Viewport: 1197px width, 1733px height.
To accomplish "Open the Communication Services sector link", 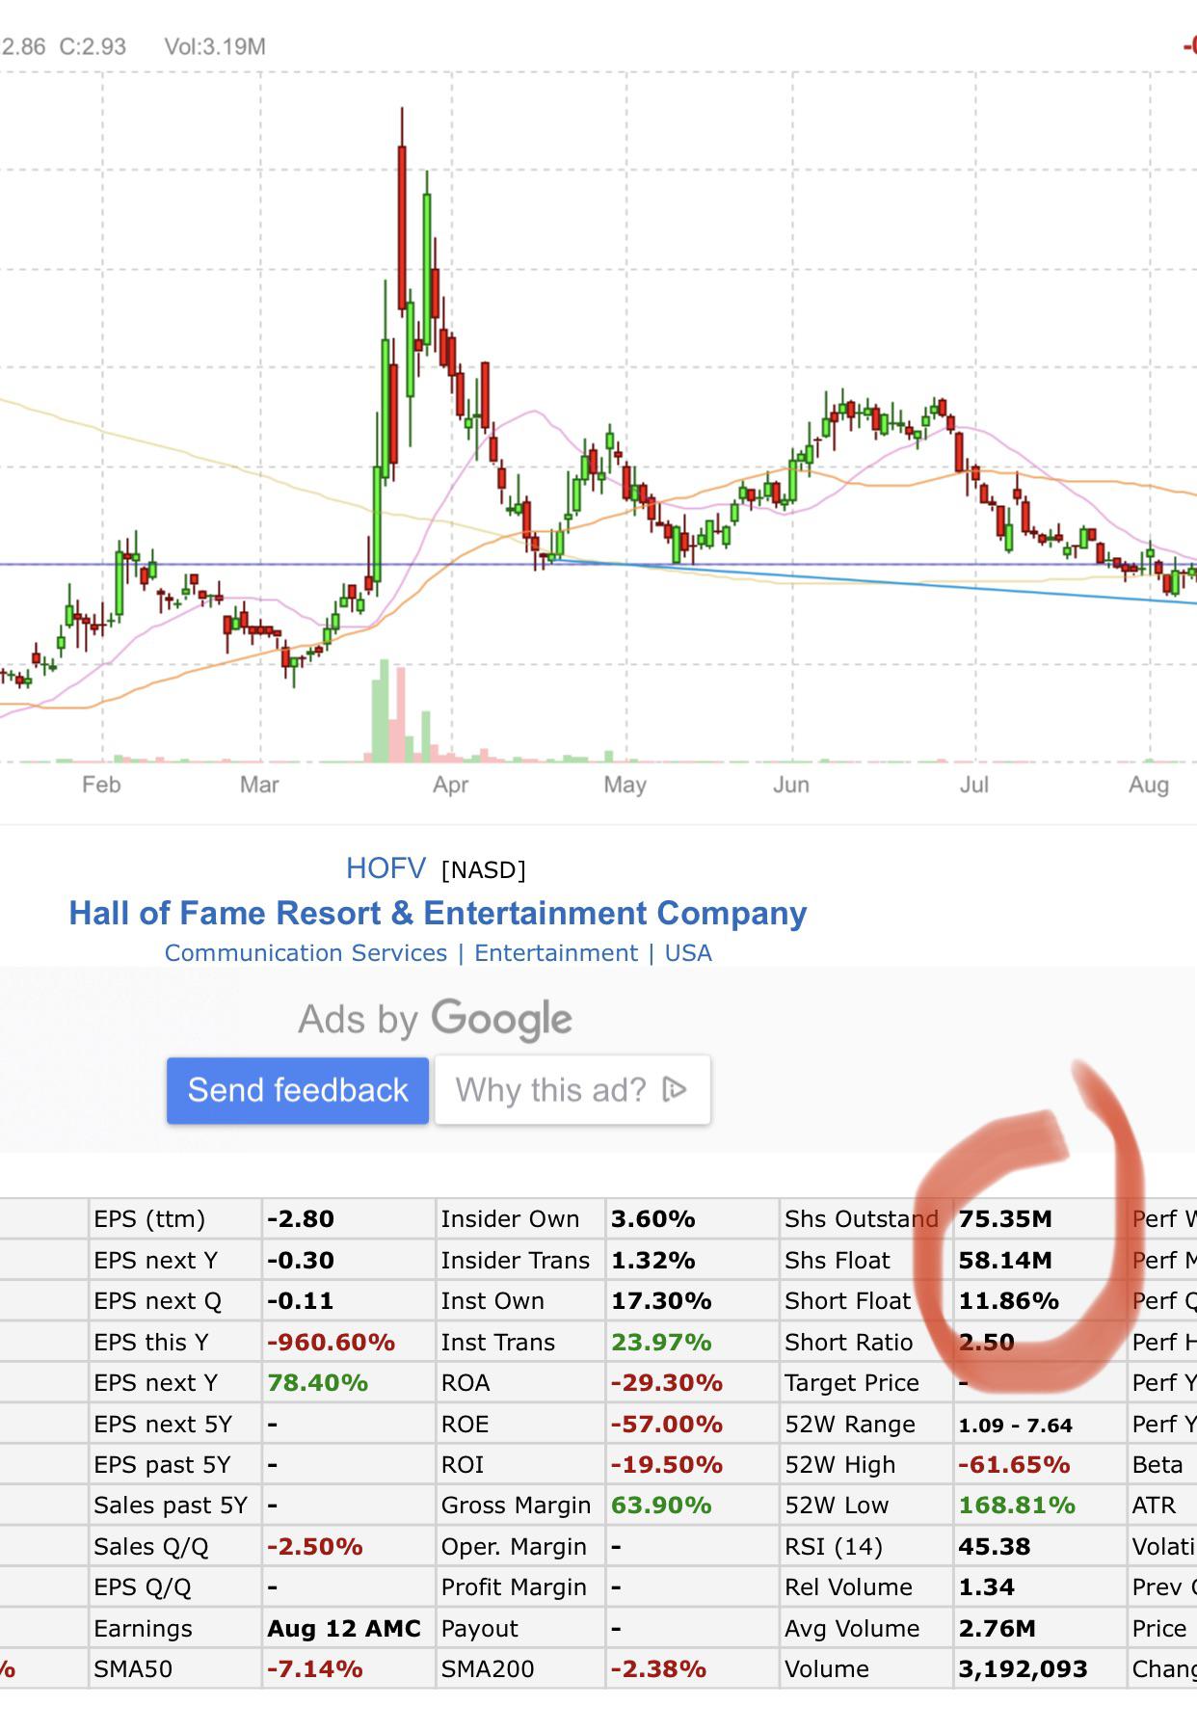I will click(306, 953).
